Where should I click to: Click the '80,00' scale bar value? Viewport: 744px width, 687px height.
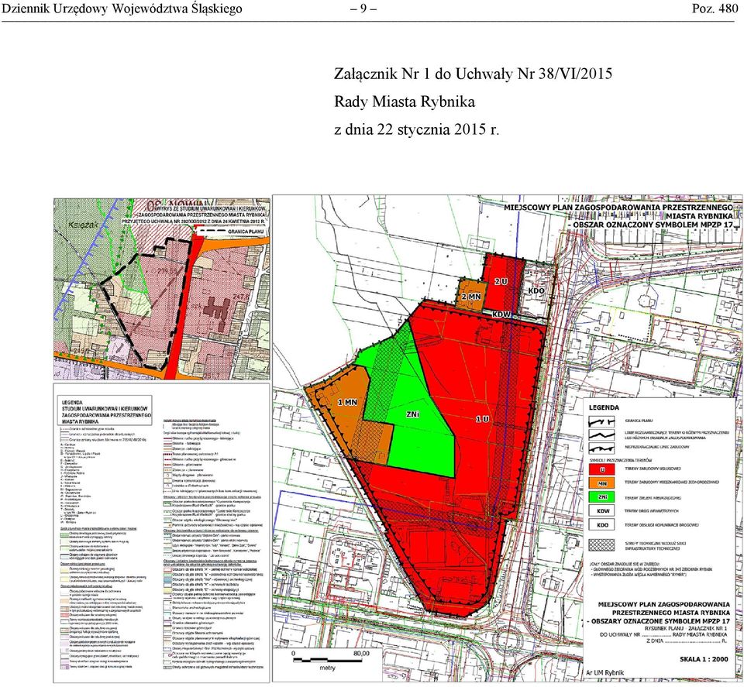pyautogui.click(x=361, y=654)
